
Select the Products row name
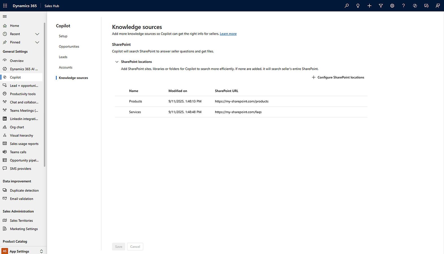[x=135, y=101]
